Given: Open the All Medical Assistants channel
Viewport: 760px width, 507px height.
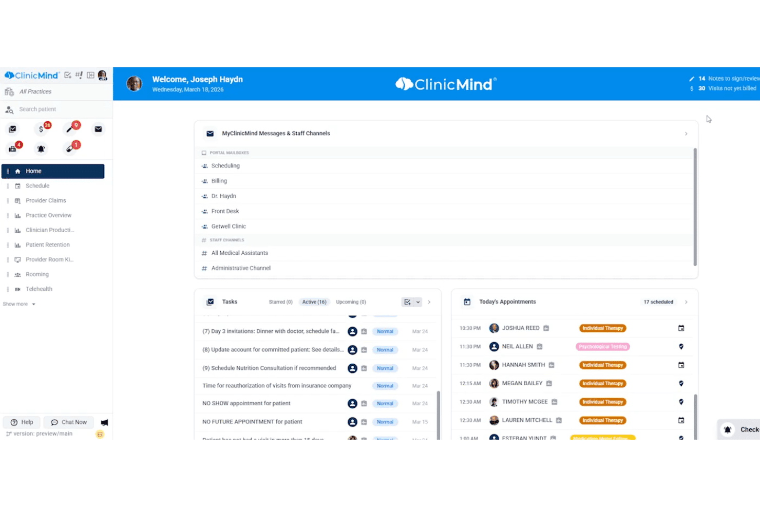Looking at the screenshot, I should [x=445, y=253].
